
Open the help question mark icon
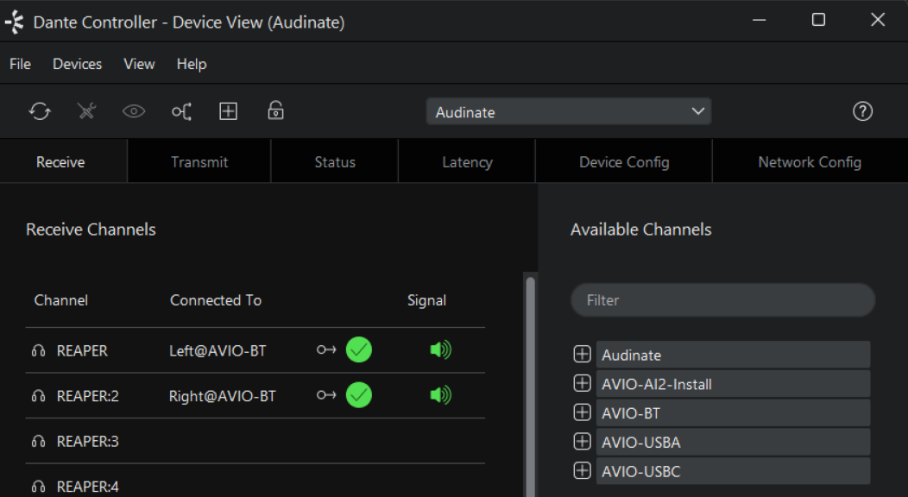coord(862,111)
